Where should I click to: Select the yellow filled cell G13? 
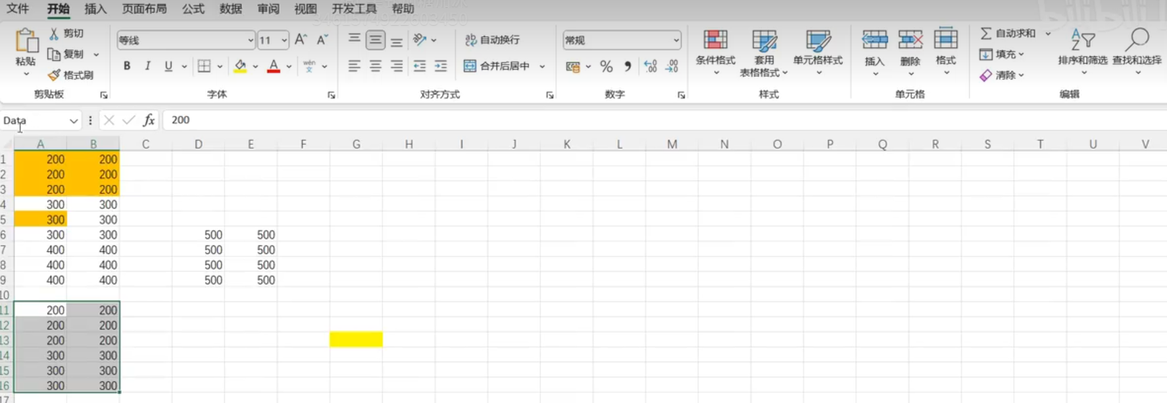pyautogui.click(x=356, y=339)
